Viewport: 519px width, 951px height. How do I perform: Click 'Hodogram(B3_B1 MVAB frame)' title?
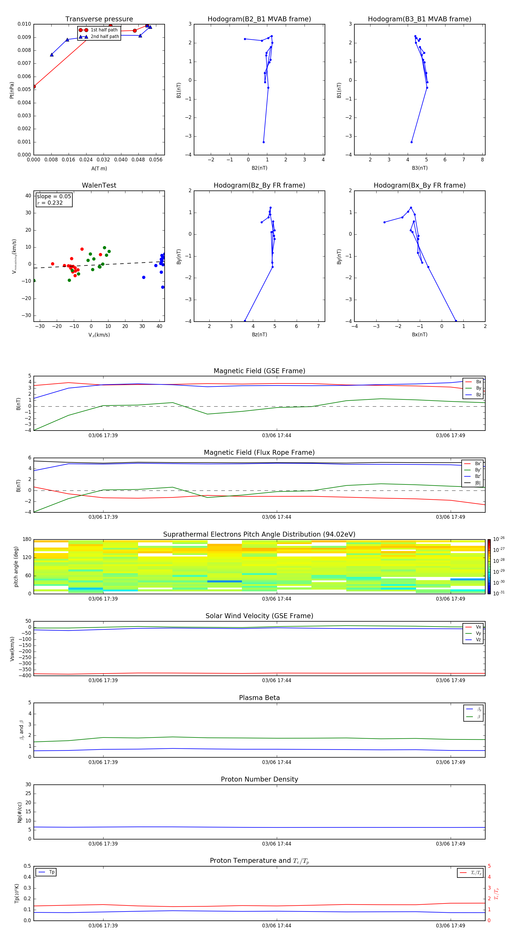coord(420,19)
